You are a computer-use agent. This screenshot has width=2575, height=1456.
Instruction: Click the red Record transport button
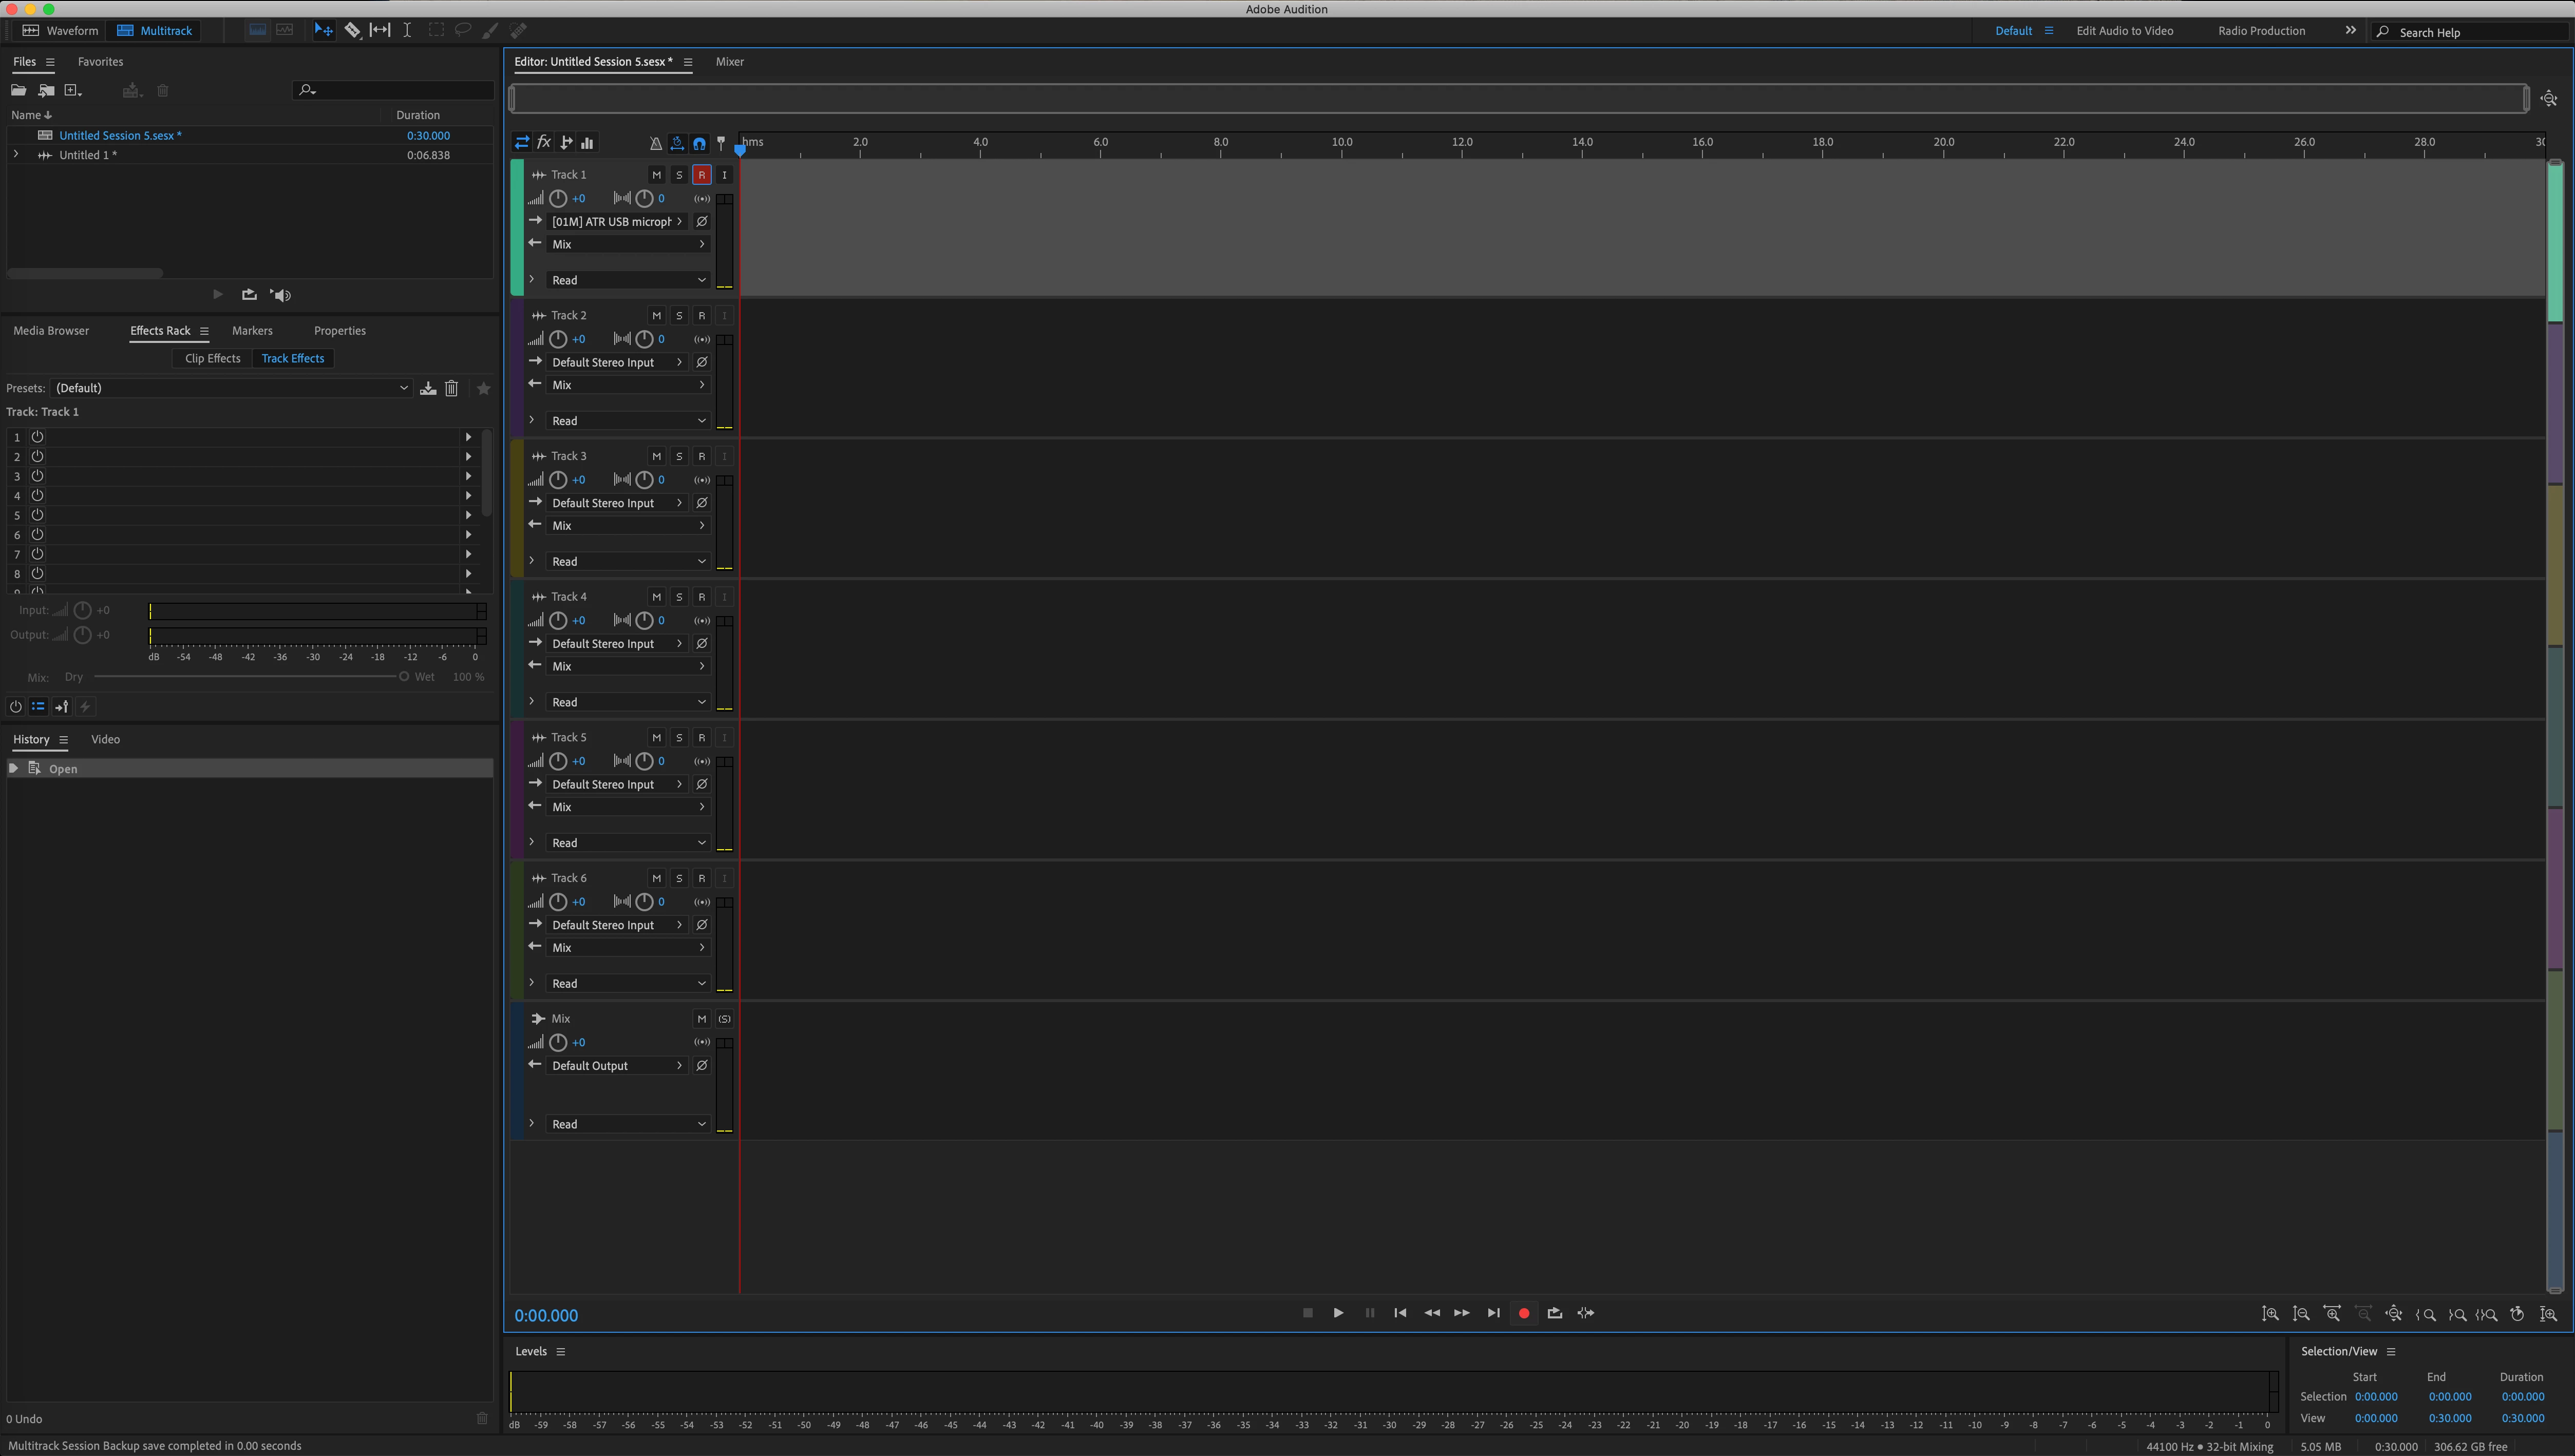[x=1523, y=1313]
